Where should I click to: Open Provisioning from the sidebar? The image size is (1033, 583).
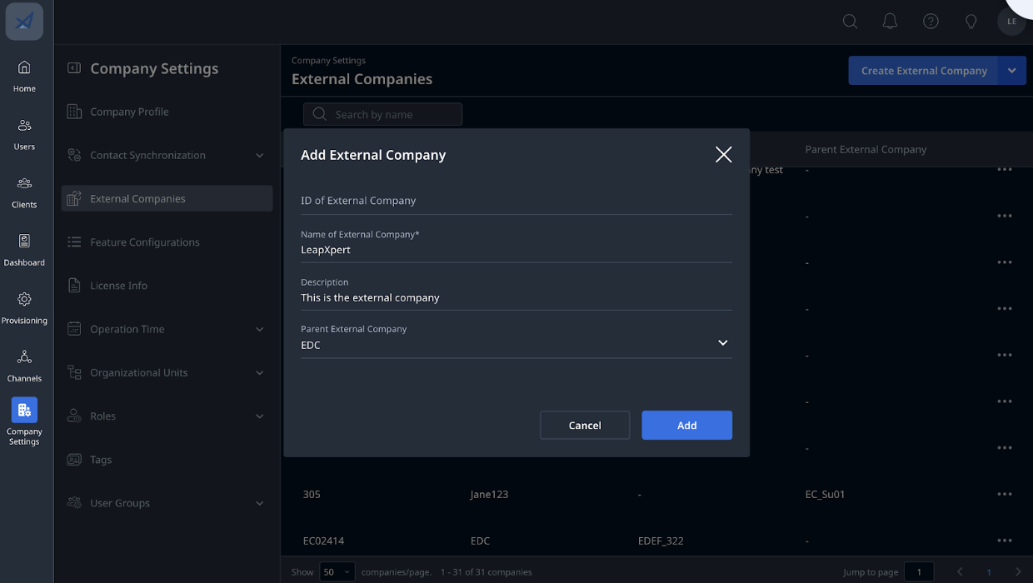click(x=24, y=307)
